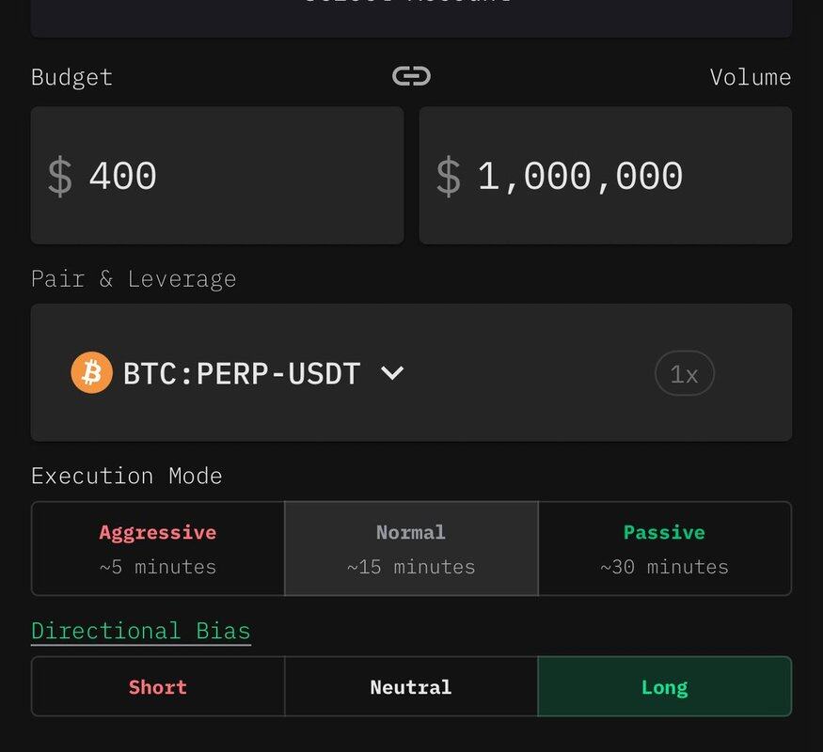Choose Normal ~15 minutes execution mode
823x752 pixels.
point(411,549)
